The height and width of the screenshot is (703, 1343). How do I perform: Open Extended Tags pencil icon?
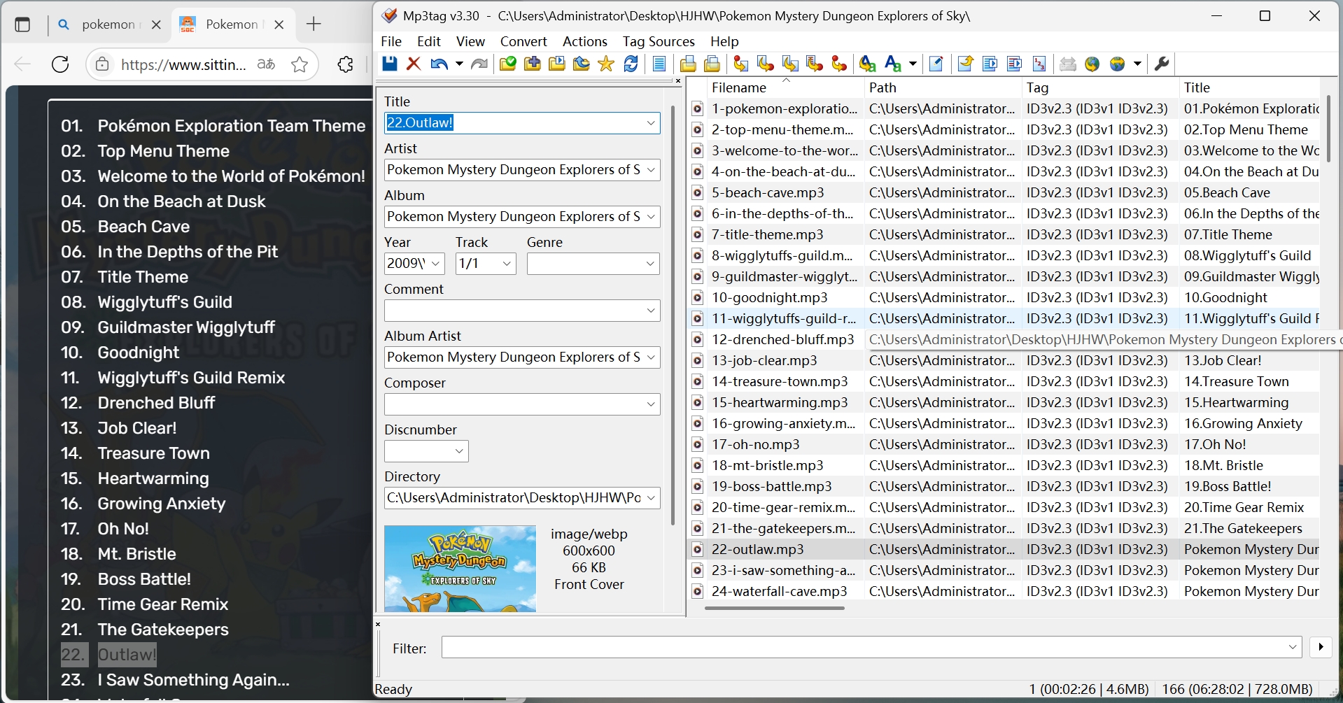[936, 64]
